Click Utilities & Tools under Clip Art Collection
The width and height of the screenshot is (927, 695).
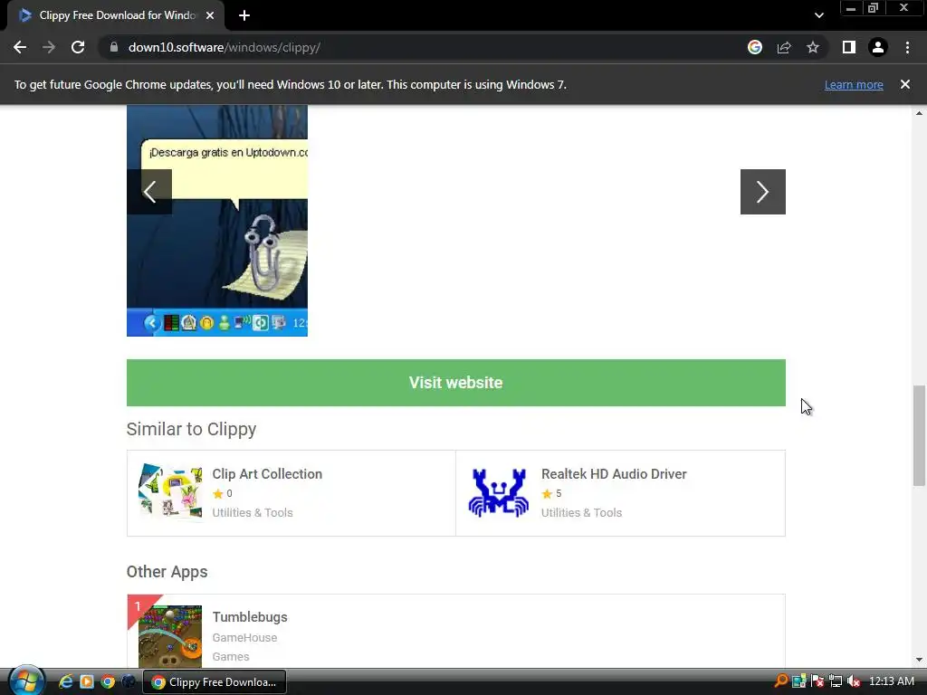pos(253,512)
